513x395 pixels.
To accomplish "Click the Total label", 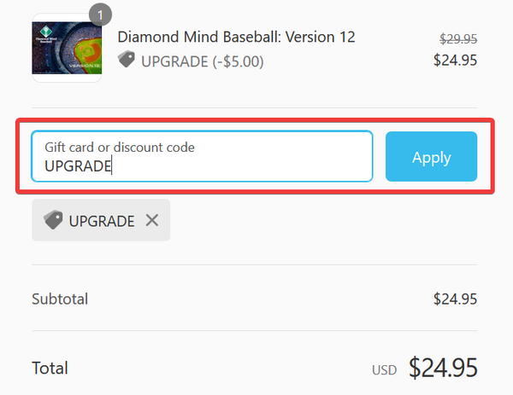I will pos(50,368).
